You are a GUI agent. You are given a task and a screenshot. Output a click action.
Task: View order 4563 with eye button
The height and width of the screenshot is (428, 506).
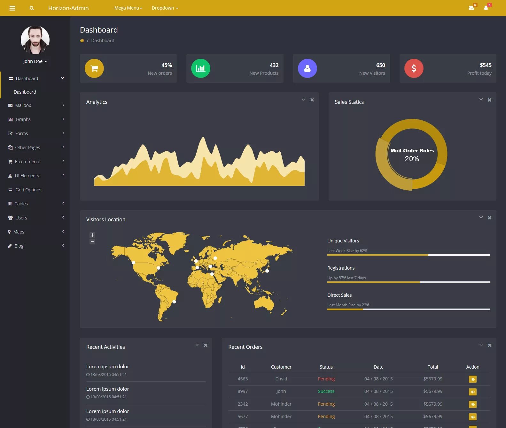click(472, 379)
